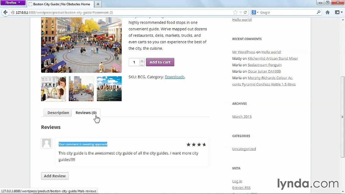Open the bookmarks toolbar menu icon

[x=338, y=12]
